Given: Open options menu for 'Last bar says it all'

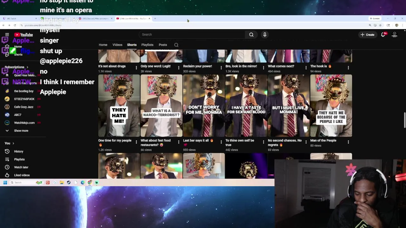Looking at the screenshot, I should 221,142.
